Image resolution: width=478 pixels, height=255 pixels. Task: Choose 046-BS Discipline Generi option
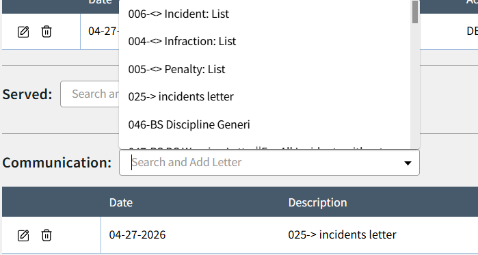(265, 124)
